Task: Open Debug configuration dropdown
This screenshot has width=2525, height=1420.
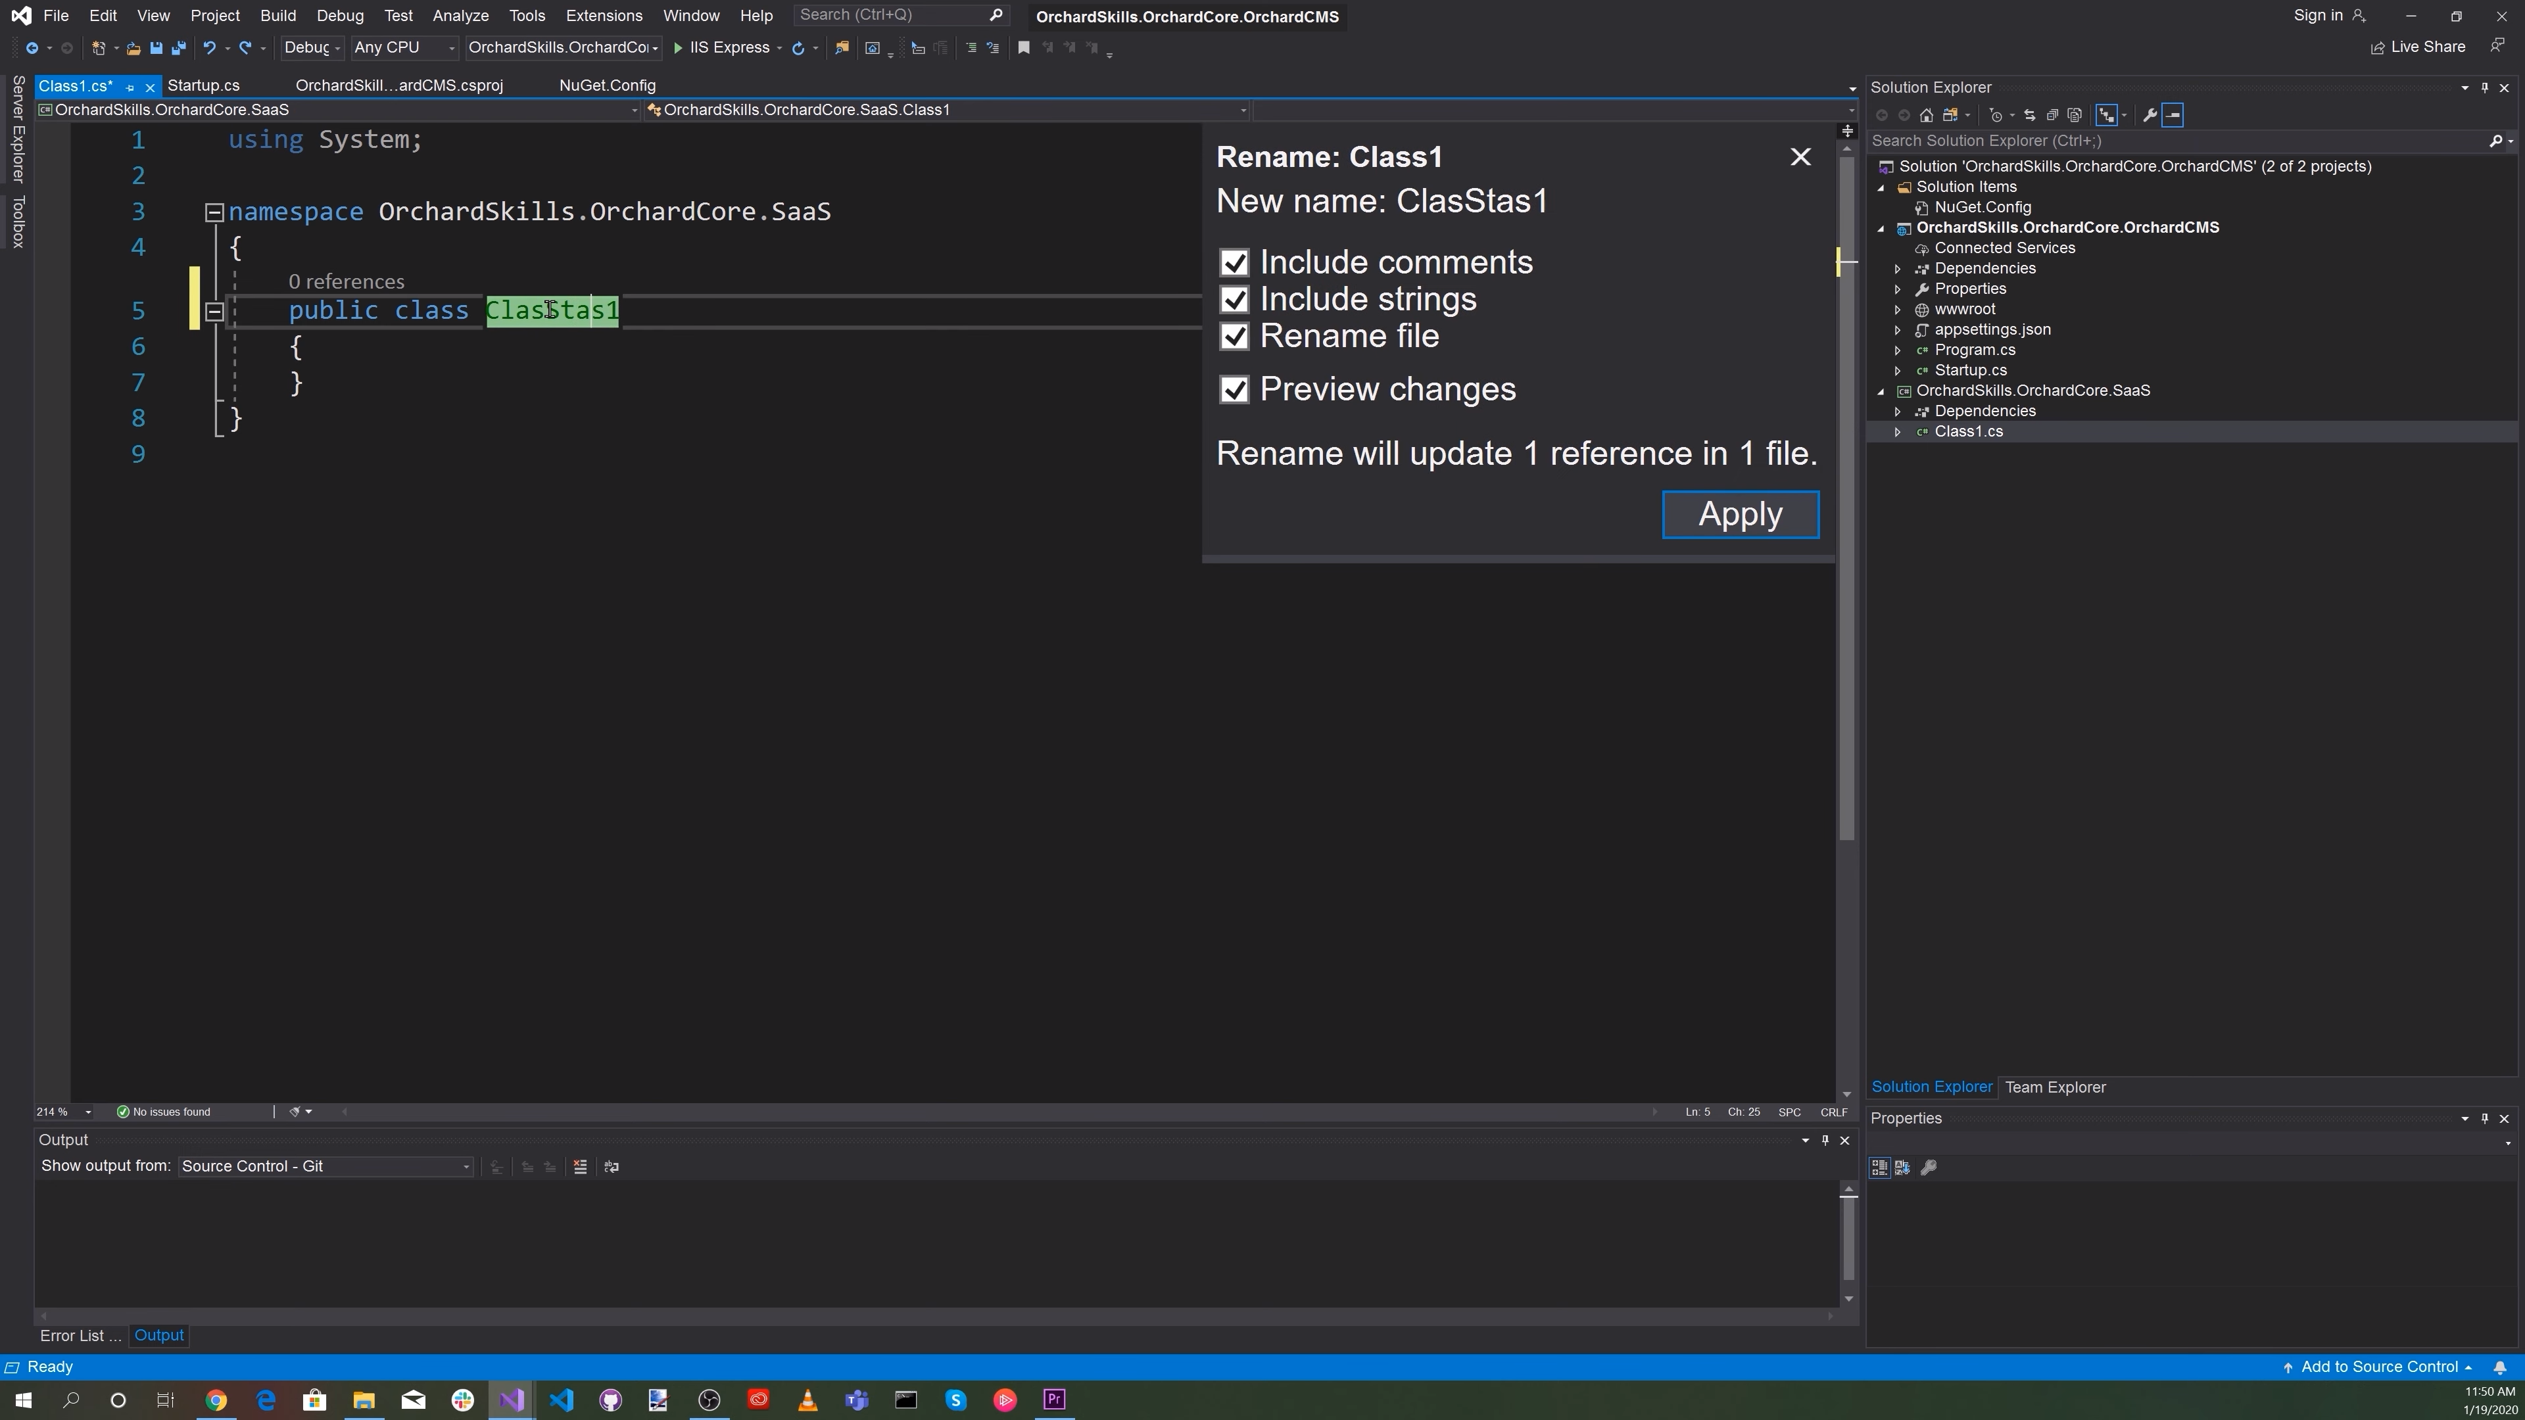Action: [312, 48]
